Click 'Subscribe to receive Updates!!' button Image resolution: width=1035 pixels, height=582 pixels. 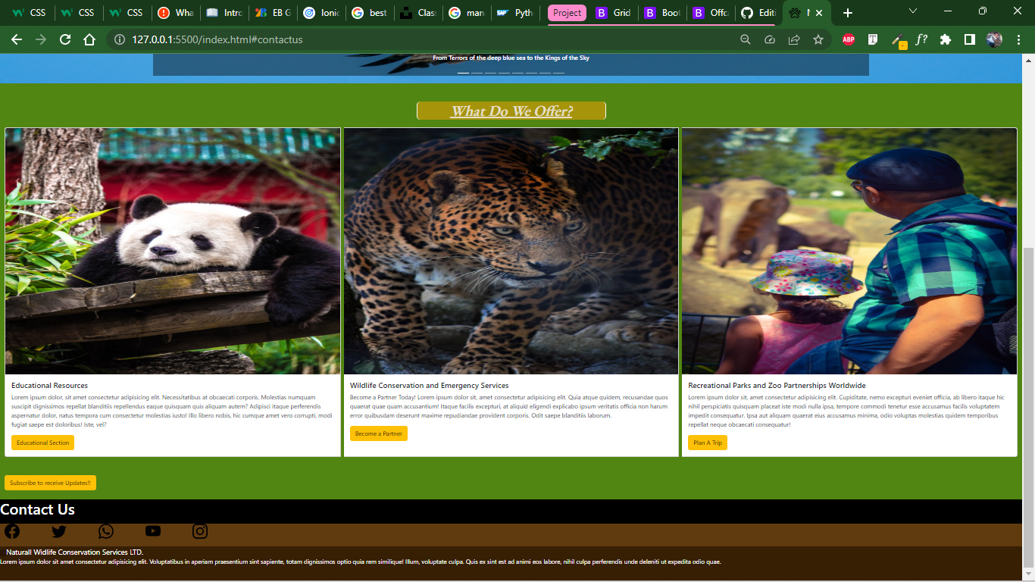coord(50,483)
